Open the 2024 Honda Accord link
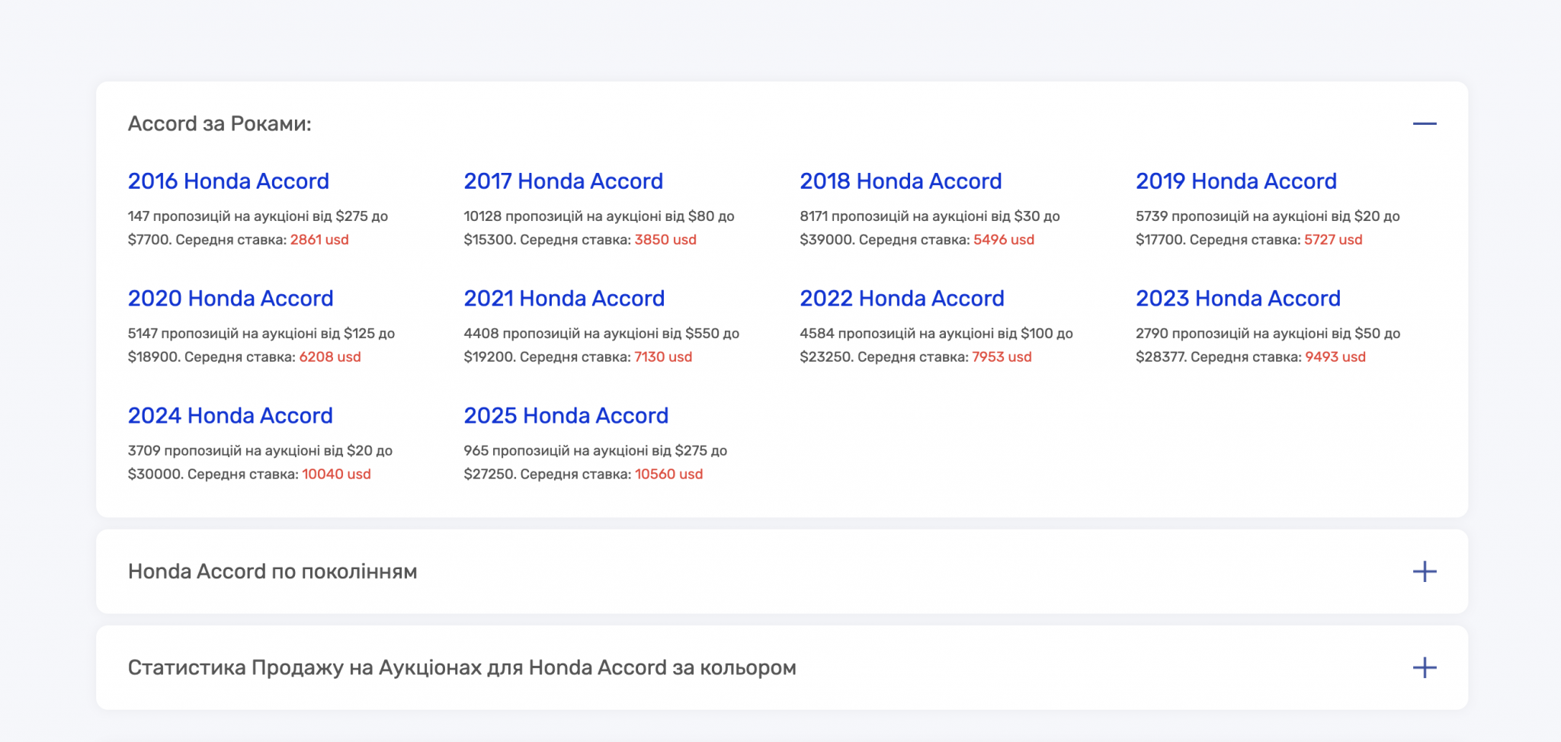The width and height of the screenshot is (1561, 742). click(230, 416)
